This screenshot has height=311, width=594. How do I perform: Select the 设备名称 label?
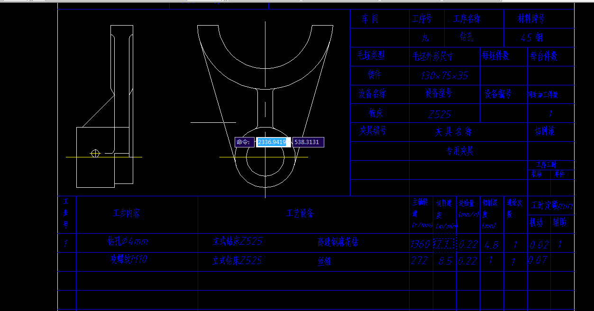372,94
